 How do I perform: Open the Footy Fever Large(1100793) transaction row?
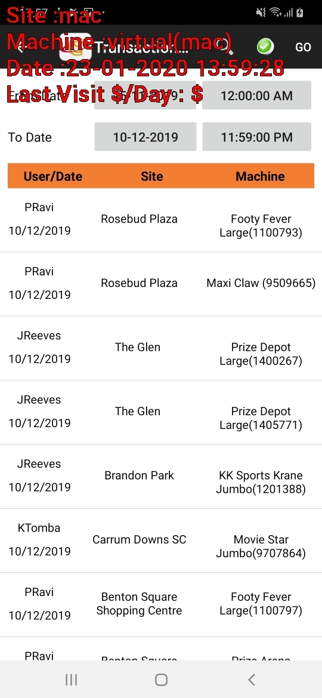161,220
